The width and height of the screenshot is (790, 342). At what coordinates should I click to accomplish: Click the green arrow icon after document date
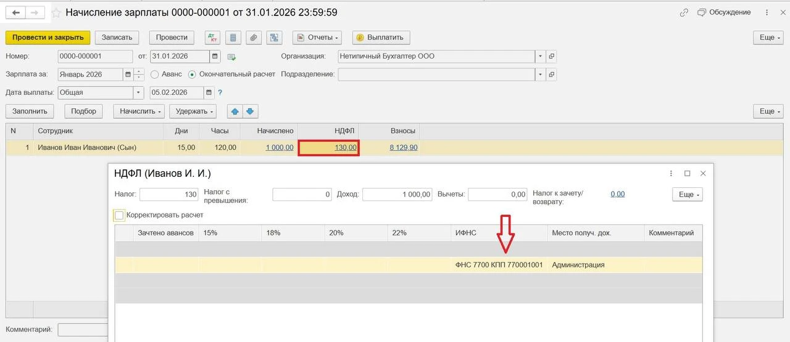tap(232, 57)
